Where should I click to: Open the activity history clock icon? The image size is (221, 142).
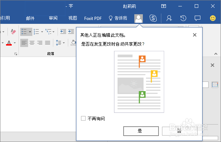pos(183,18)
